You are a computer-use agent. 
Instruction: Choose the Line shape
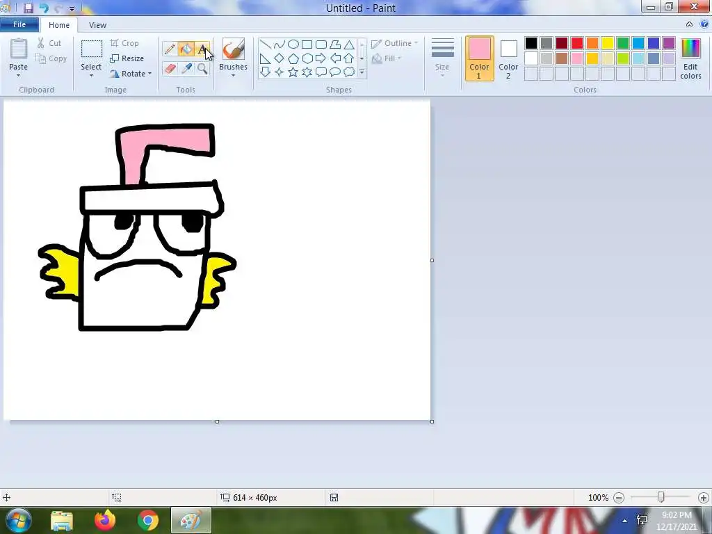pyautogui.click(x=265, y=44)
